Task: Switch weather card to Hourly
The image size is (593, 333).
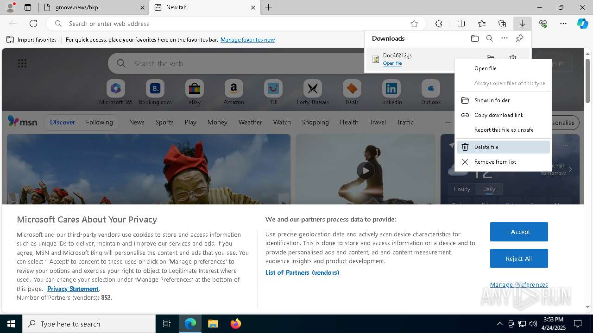Action: 462,189
